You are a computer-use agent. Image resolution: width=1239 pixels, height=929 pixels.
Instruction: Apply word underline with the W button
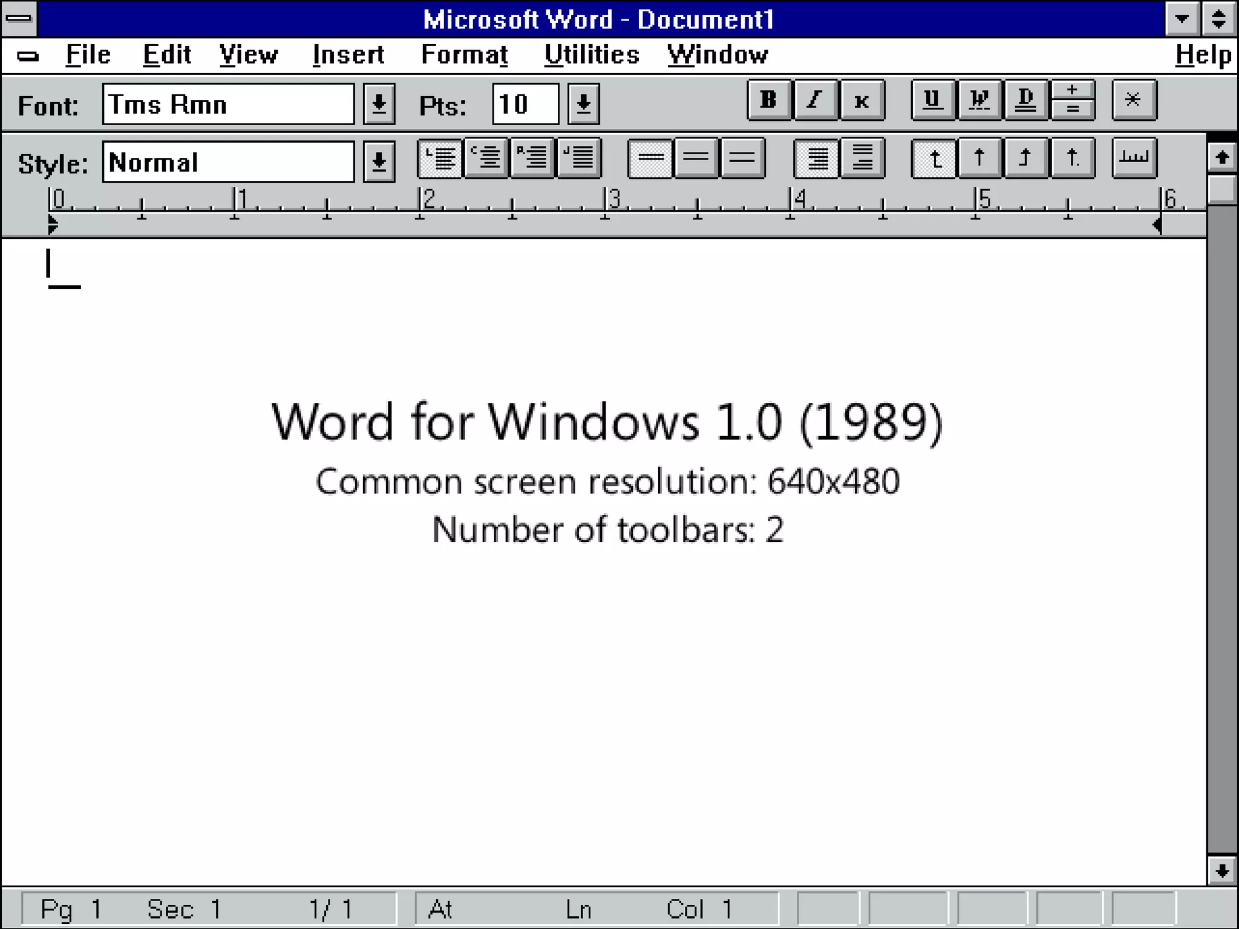click(979, 100)
